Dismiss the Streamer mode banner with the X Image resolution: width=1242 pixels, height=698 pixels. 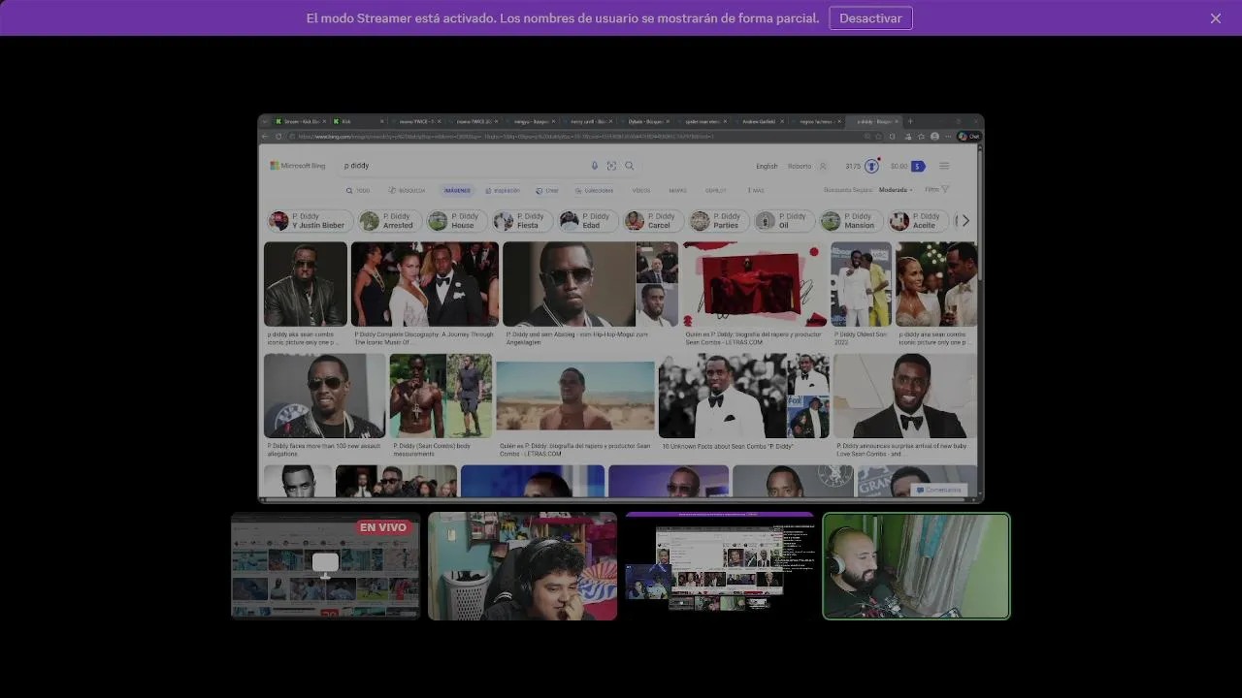(x=1215, y=18)
